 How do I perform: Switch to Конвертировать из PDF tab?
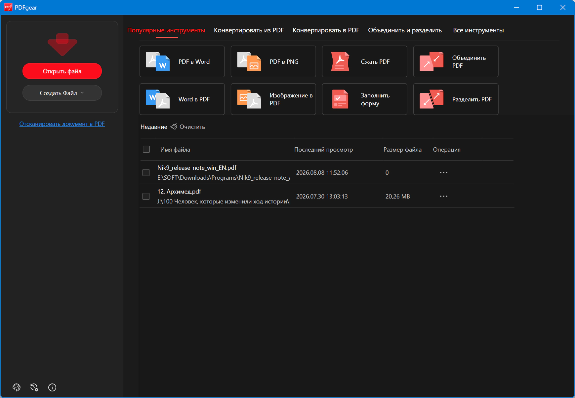[x=249, y=30]
